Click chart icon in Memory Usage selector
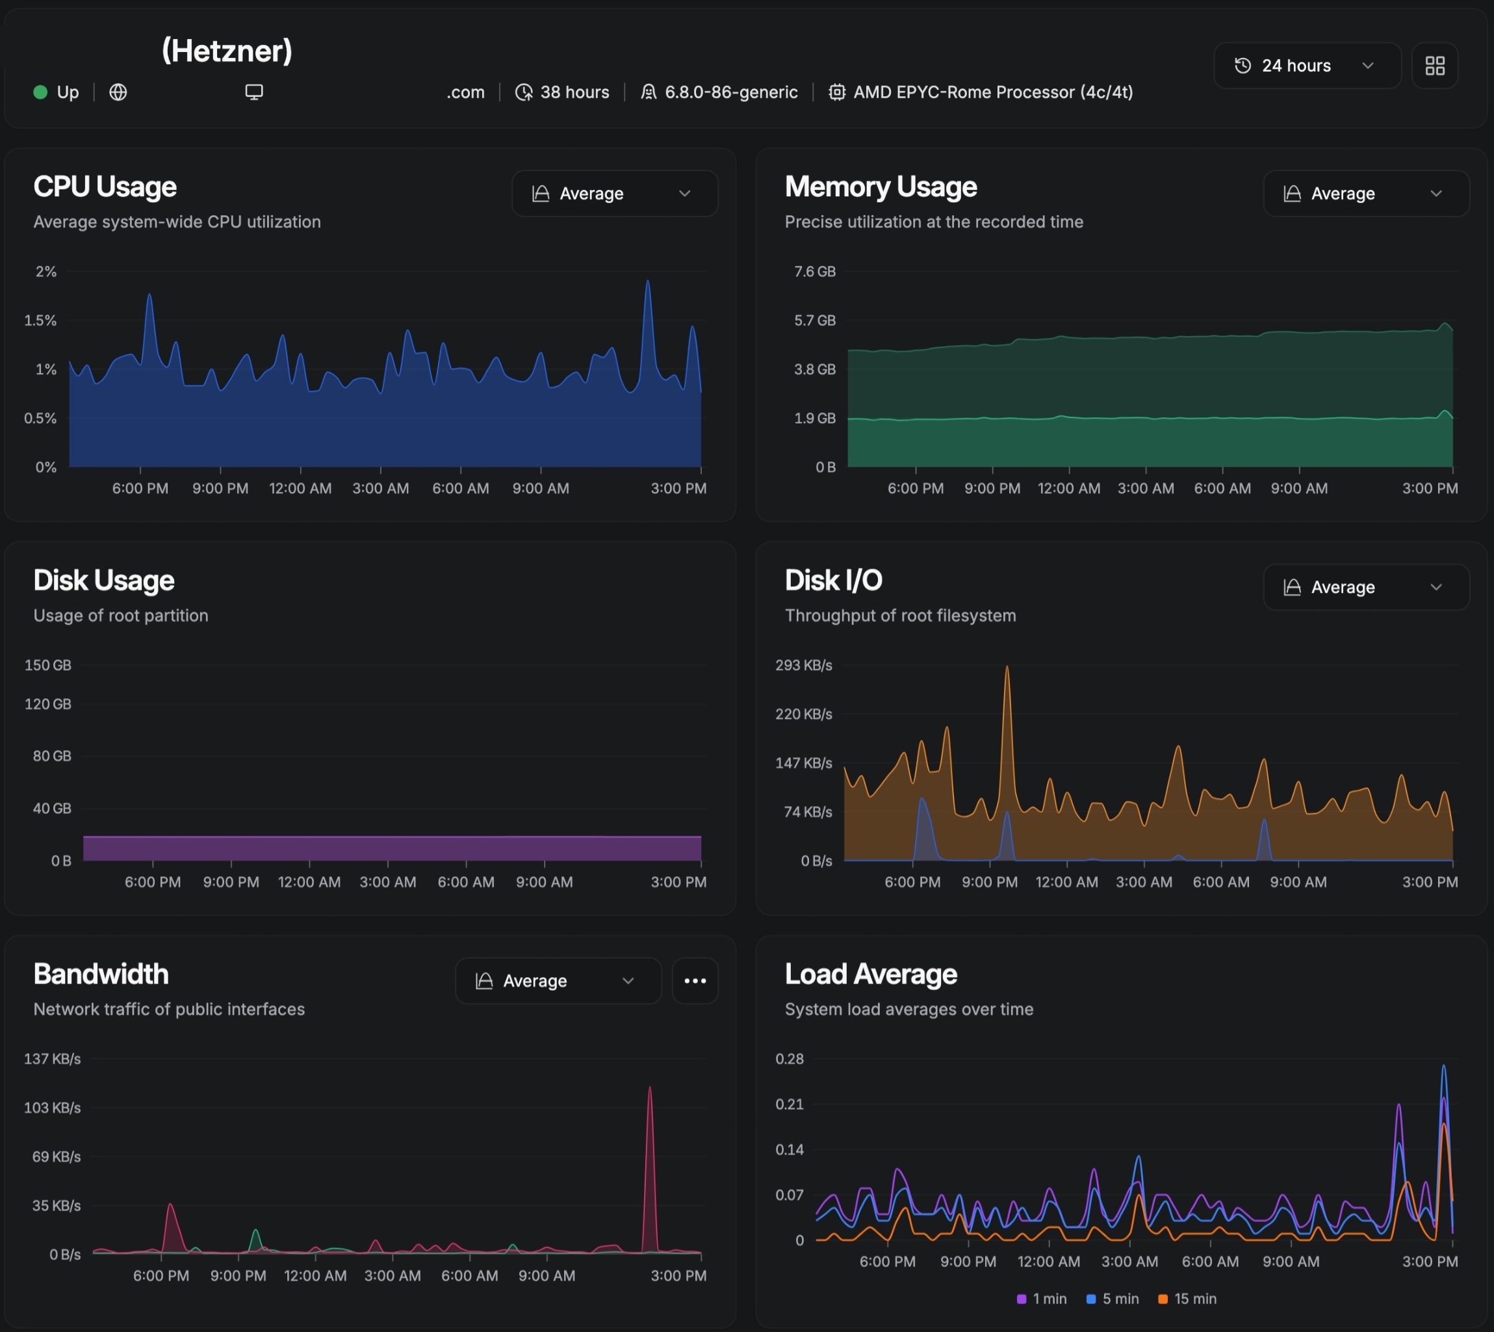The image size is (1494, 1332). click(1292, 193)
